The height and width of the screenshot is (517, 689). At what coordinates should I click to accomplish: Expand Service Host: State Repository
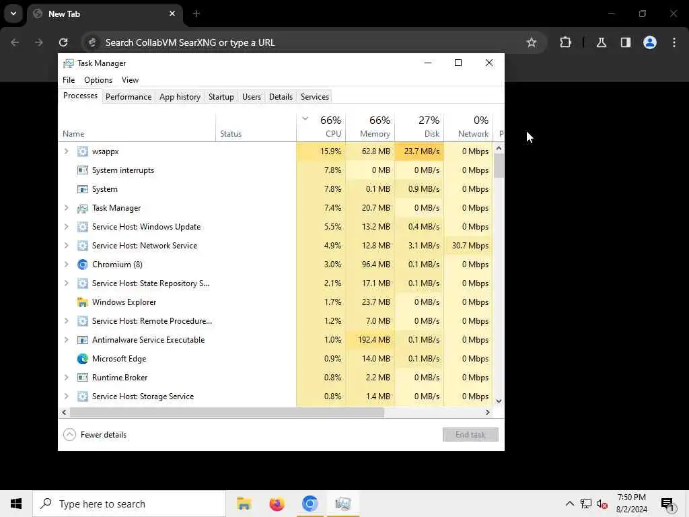(x=67, y=283)
